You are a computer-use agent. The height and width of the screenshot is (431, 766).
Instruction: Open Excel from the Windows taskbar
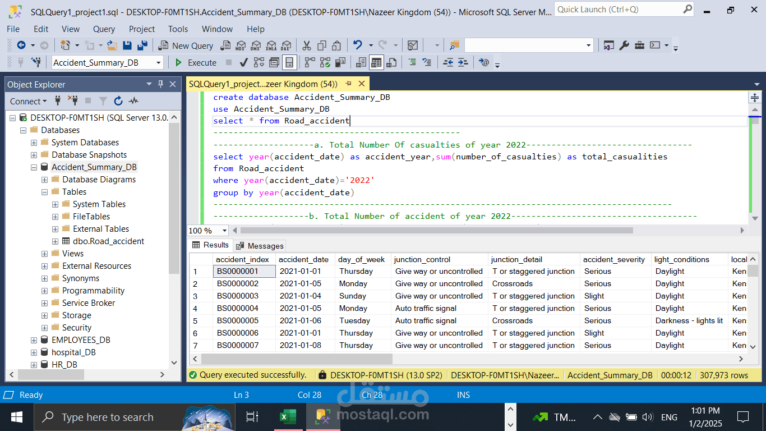[288, 417]
